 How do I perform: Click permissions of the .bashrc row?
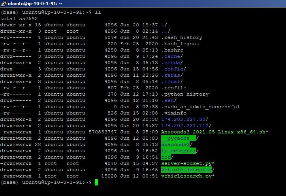click(16, 50)
